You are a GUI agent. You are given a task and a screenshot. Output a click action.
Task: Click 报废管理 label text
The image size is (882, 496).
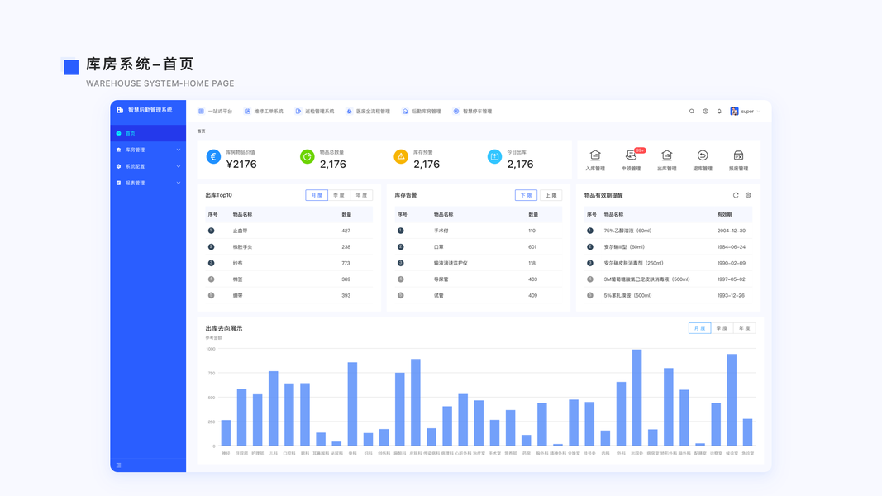tap(738, 168)
